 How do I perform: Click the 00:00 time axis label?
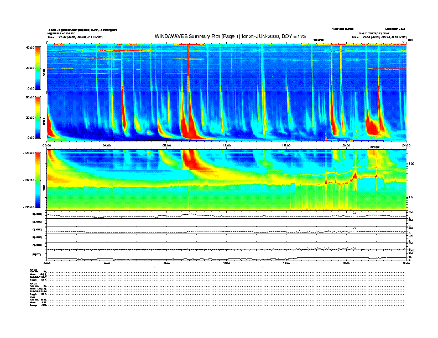click(x=48, y=145)
